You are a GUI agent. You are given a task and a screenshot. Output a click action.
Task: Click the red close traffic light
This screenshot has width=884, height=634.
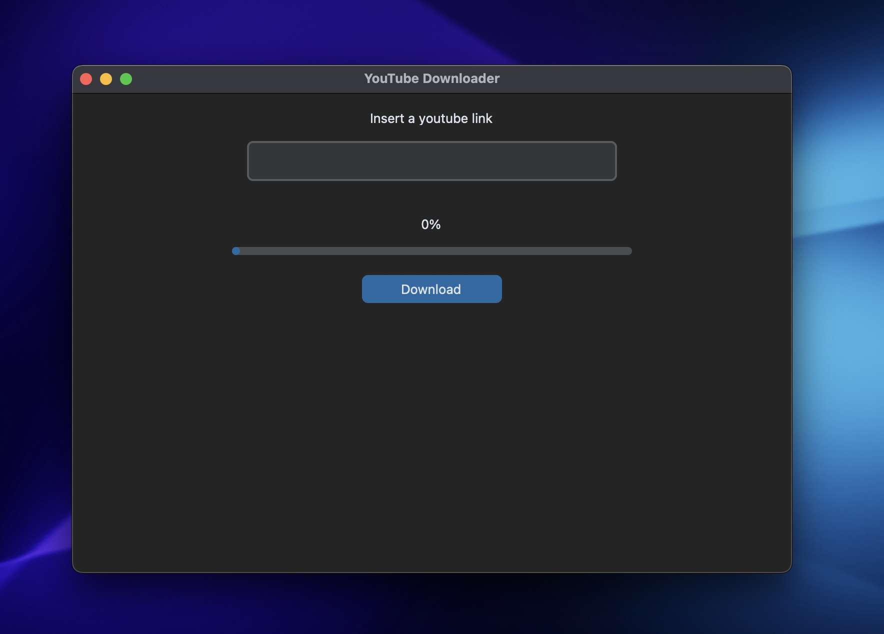click(86, 78)
